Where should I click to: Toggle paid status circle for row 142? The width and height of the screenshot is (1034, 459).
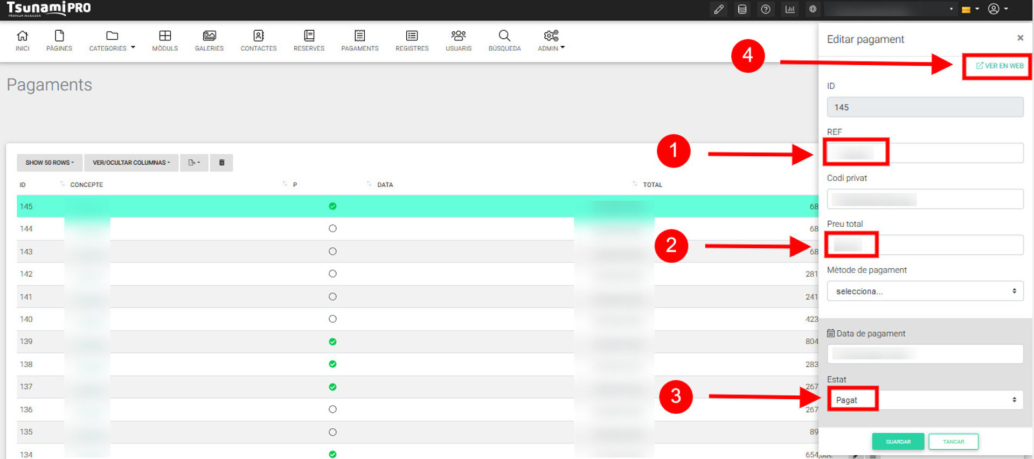[x=332, y=274]
